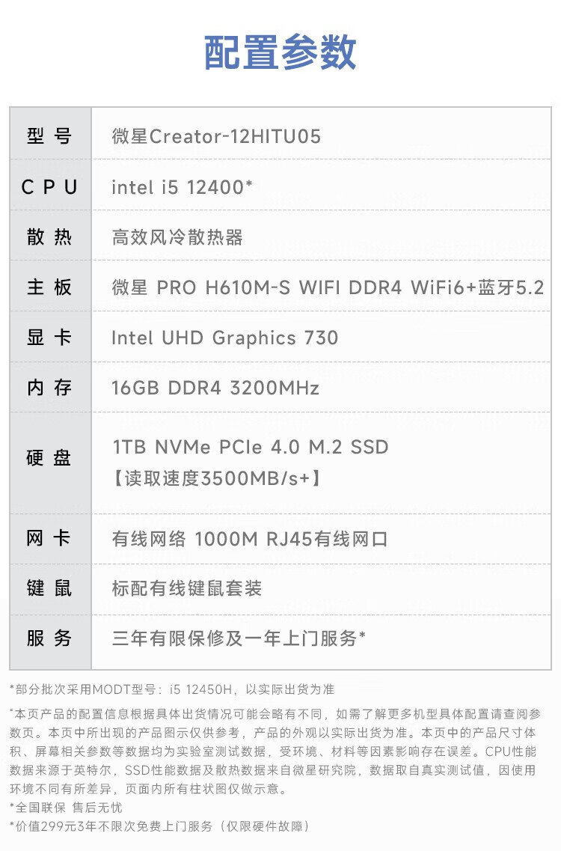Click the 全国联保 售后无忧 footnote
The image size is (561, 851).
point(66,808)
